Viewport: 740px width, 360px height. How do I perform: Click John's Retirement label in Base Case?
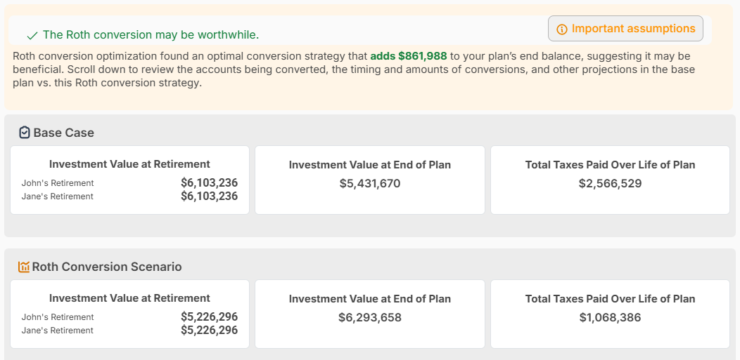[58, 183]
